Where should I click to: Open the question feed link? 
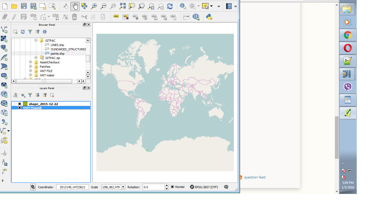coord(255,177)
